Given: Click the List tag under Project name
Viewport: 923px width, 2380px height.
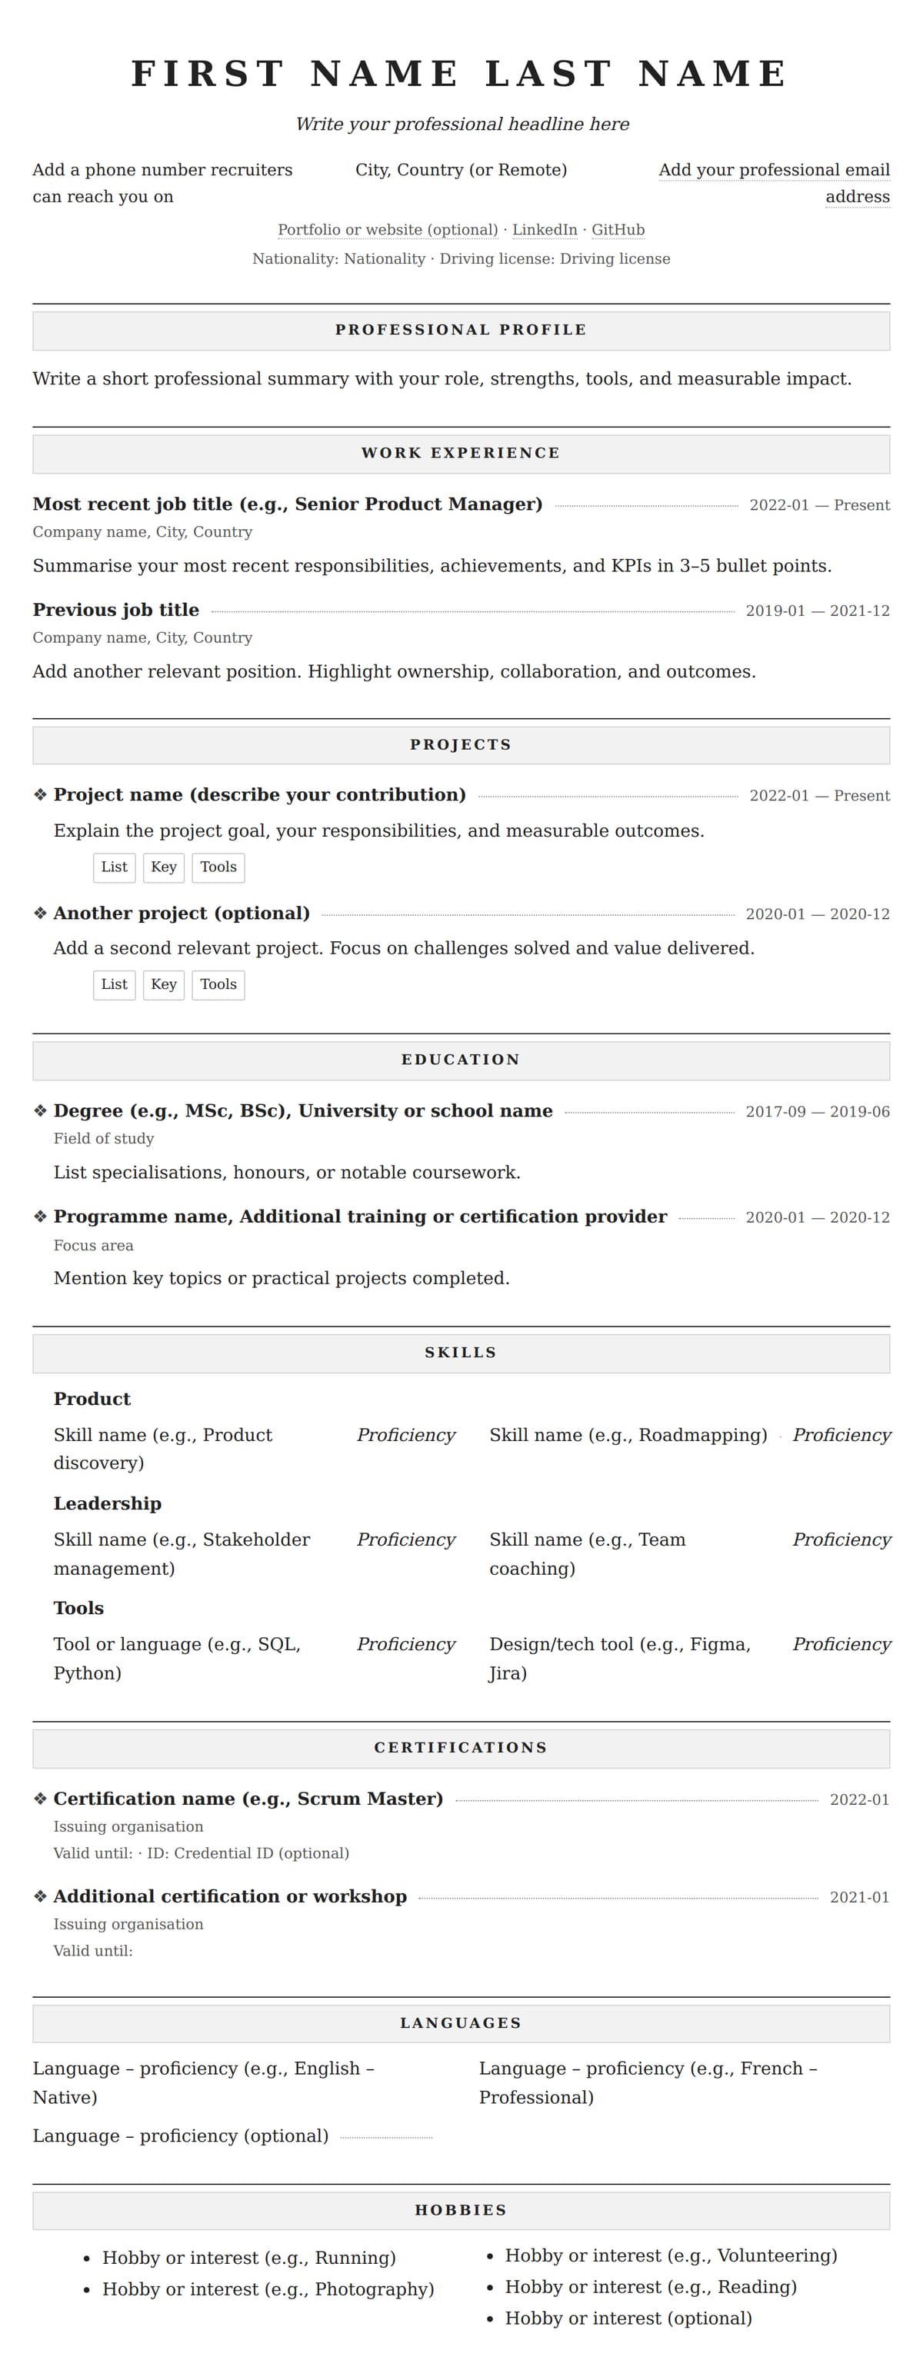Looking at the screenshot, I should tap(115, 867).
